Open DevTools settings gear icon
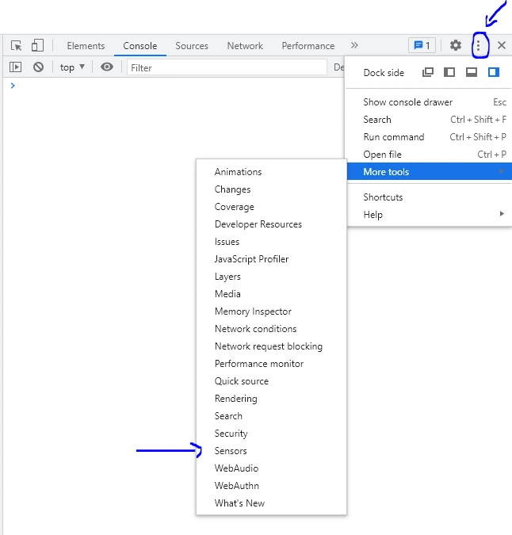Viewport: 512px width, 535px height. (x=456, y=46)
